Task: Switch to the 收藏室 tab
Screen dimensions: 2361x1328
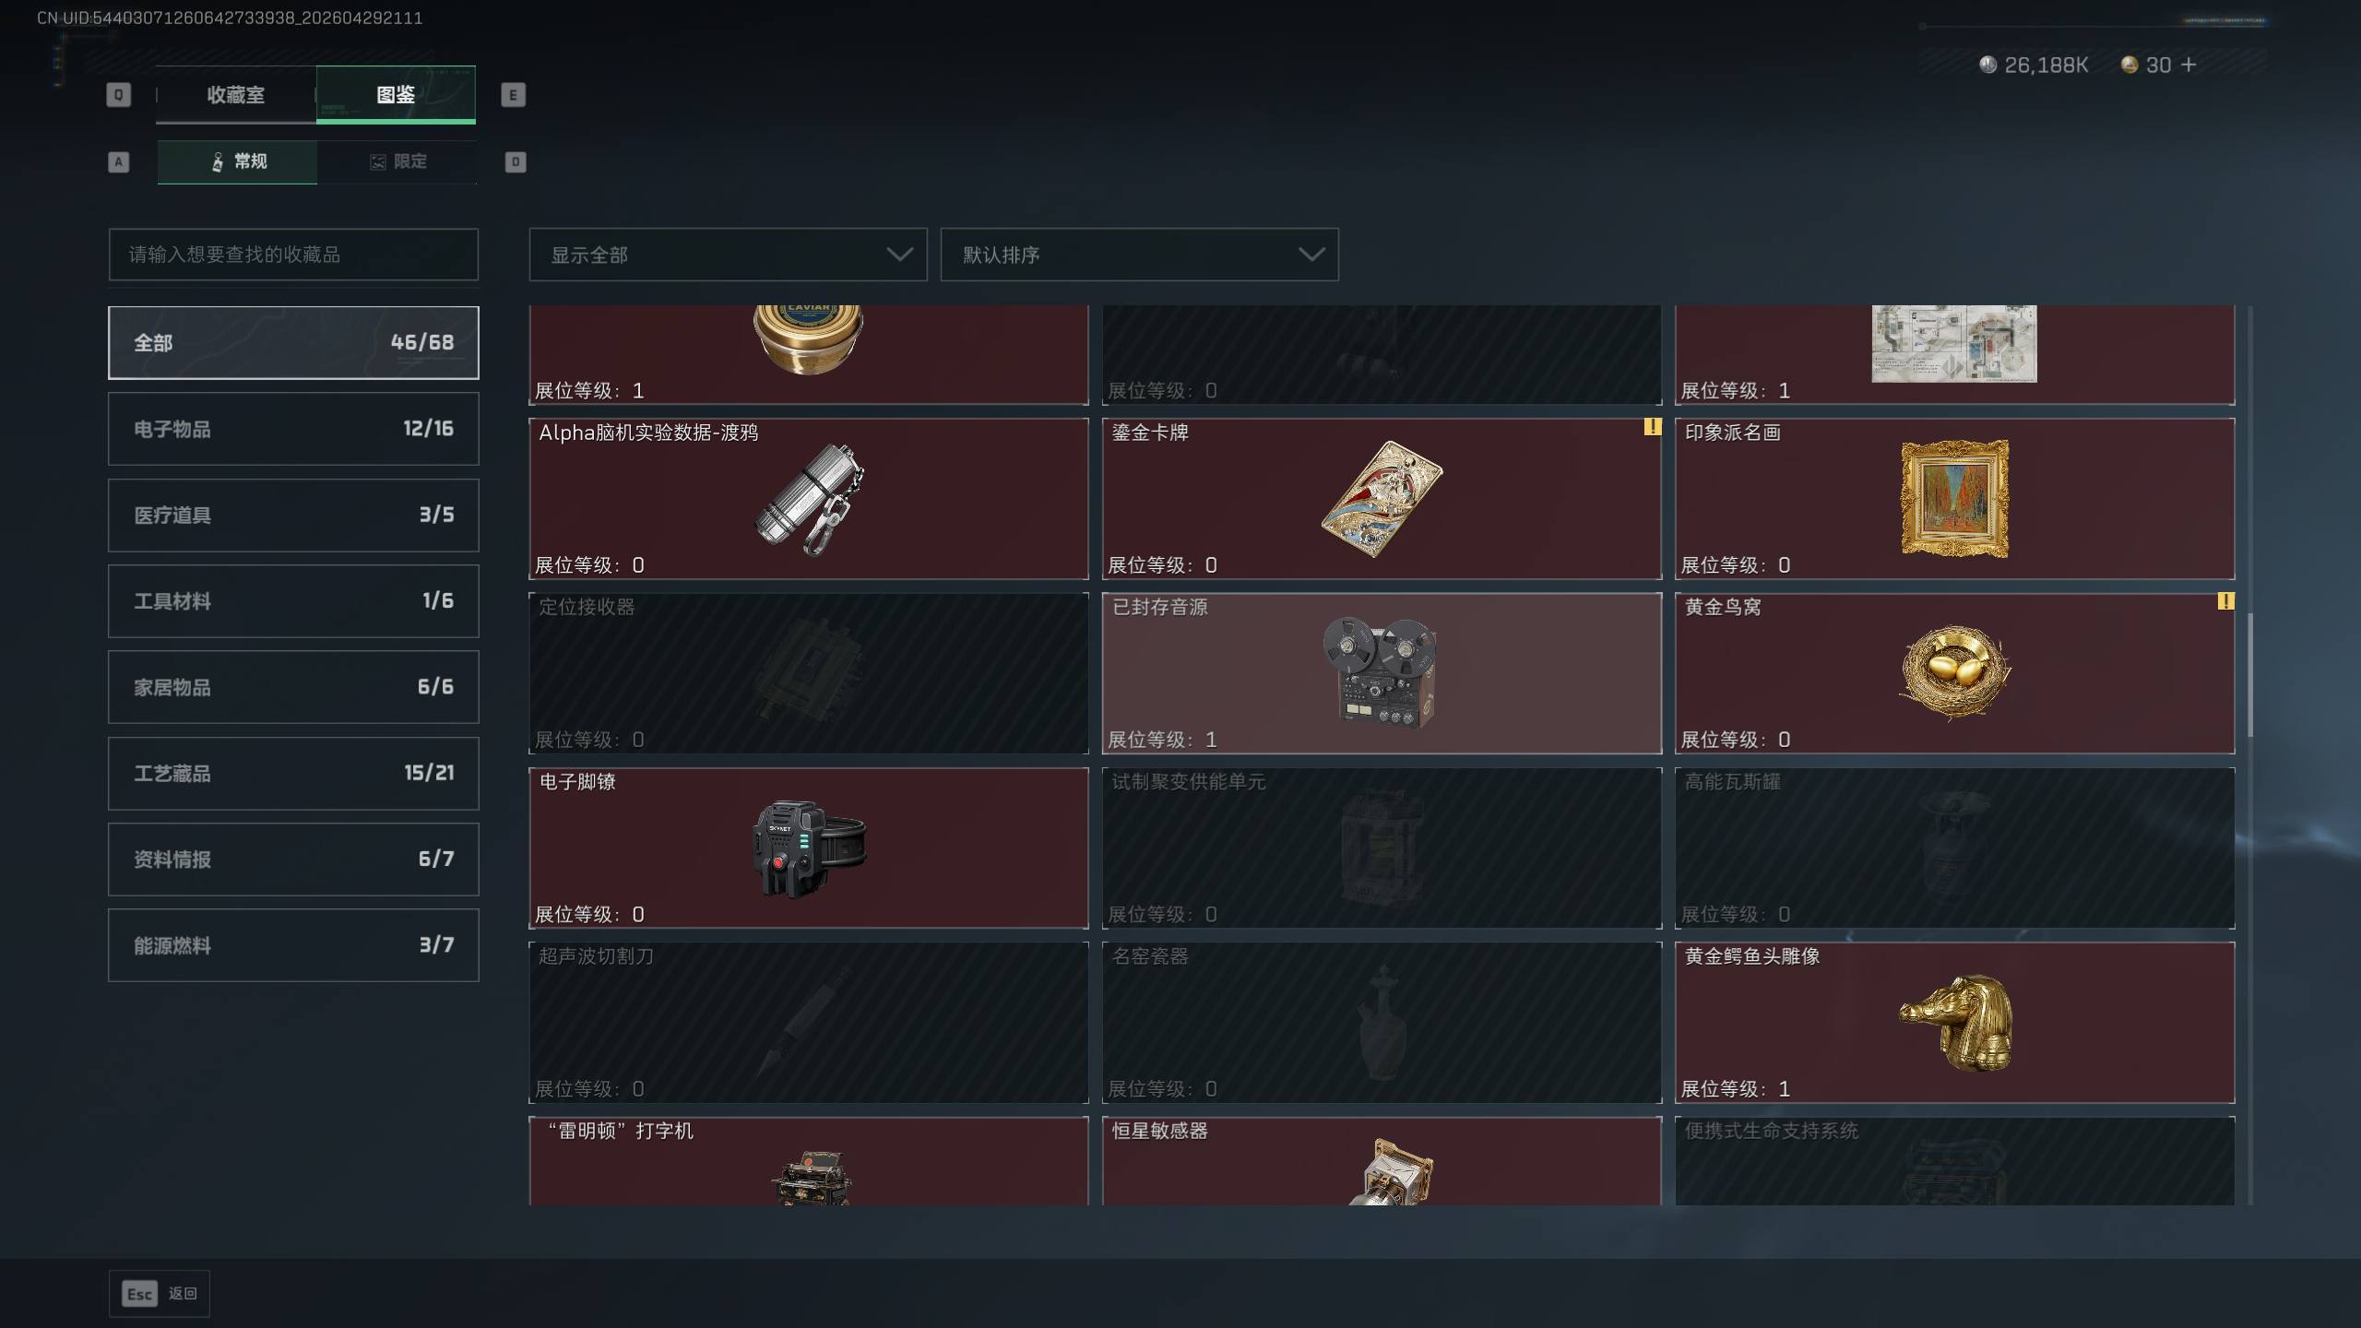Action: 236,95
